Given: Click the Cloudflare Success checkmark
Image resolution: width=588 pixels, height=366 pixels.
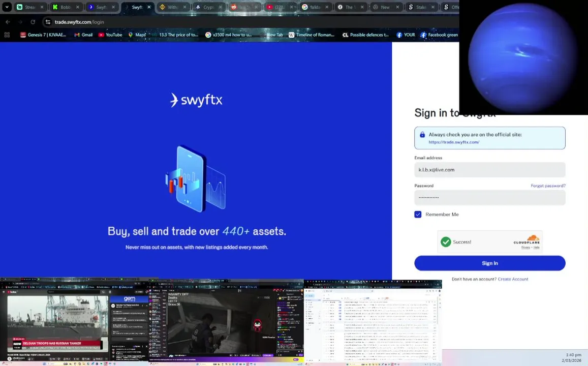Looking at the screenshot, I should [446, 242].
